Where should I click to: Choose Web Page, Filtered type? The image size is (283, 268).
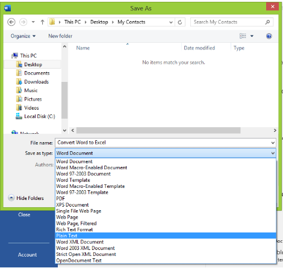coord(166,223)
